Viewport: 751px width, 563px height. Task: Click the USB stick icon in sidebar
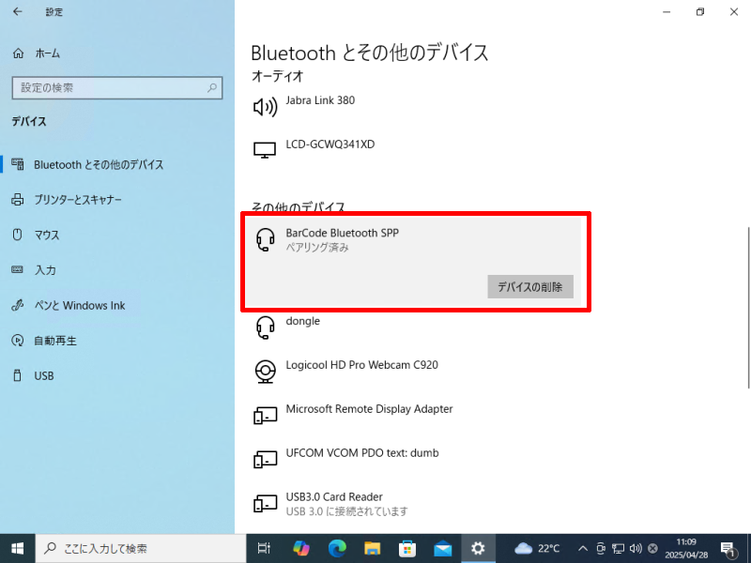click(x=17, y=375)
